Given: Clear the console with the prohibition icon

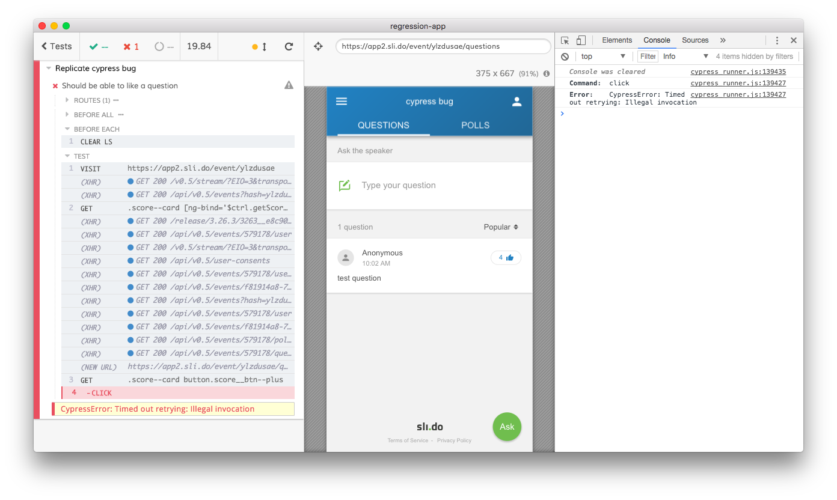Looking at the screenshot, I should 565,56.
